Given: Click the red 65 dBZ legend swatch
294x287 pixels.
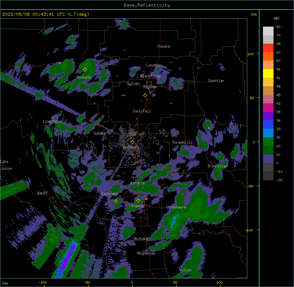Looking at the screenshot, I should click(268, 48).
